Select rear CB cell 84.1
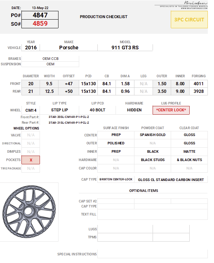 pyautogui.click(x=107, y=91)
